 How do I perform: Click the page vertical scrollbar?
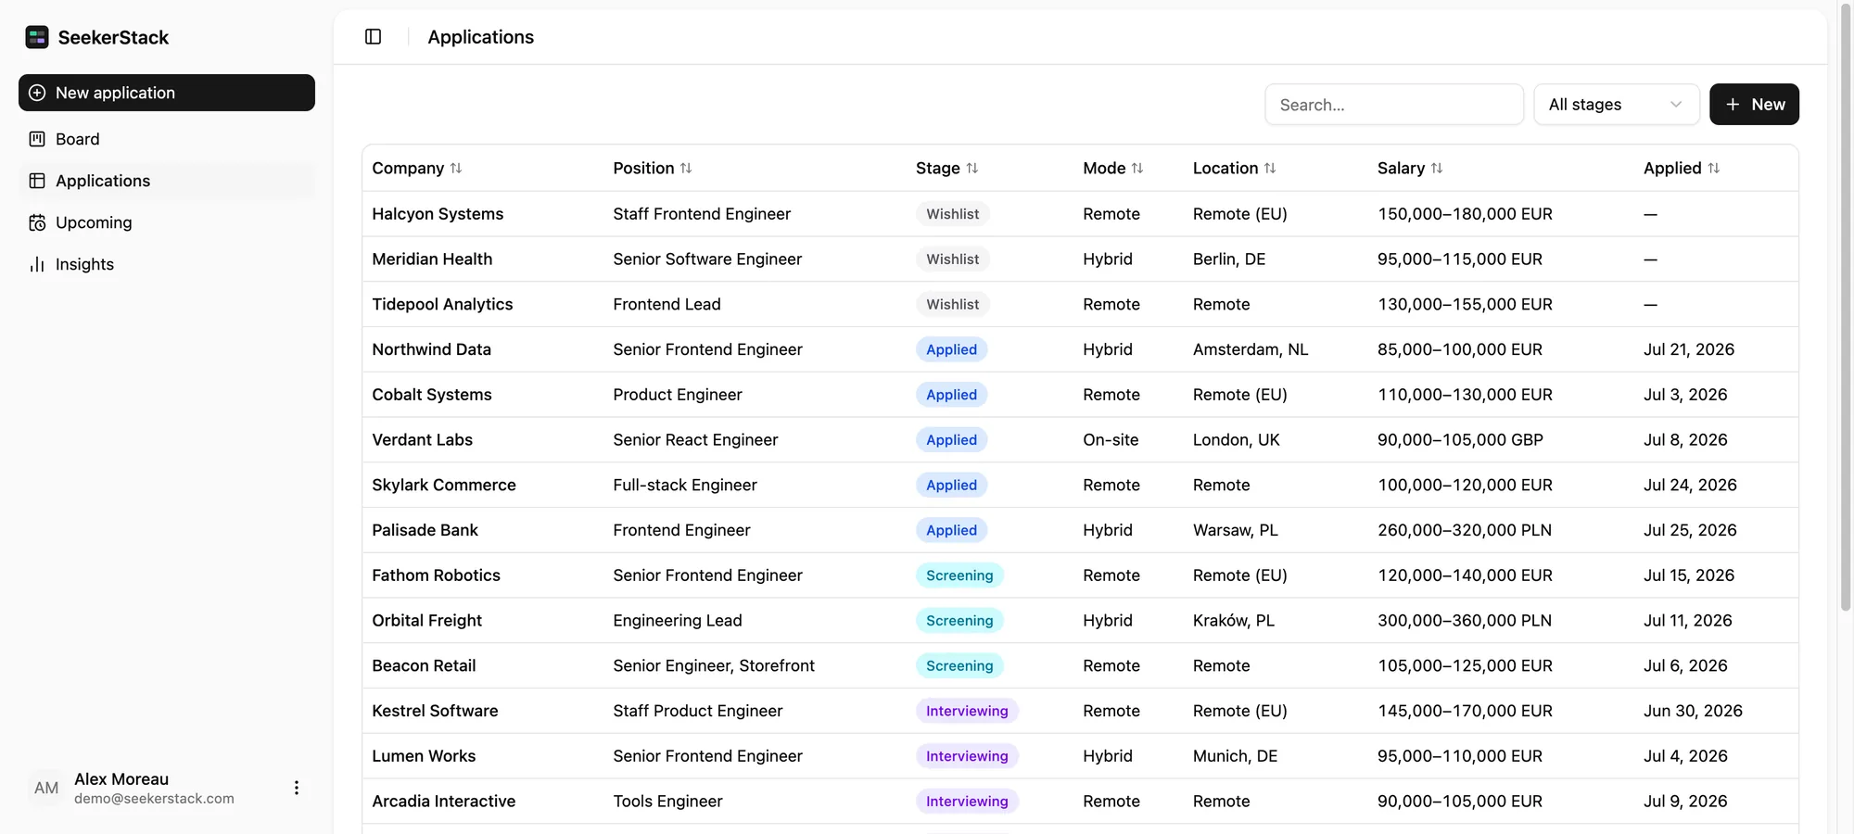(x=1846, y=306)
